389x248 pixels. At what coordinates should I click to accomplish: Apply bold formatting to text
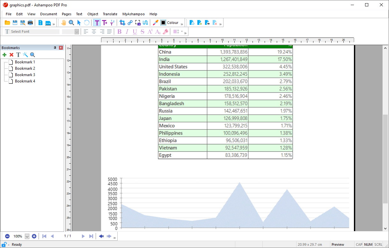(x=120, y=32)
